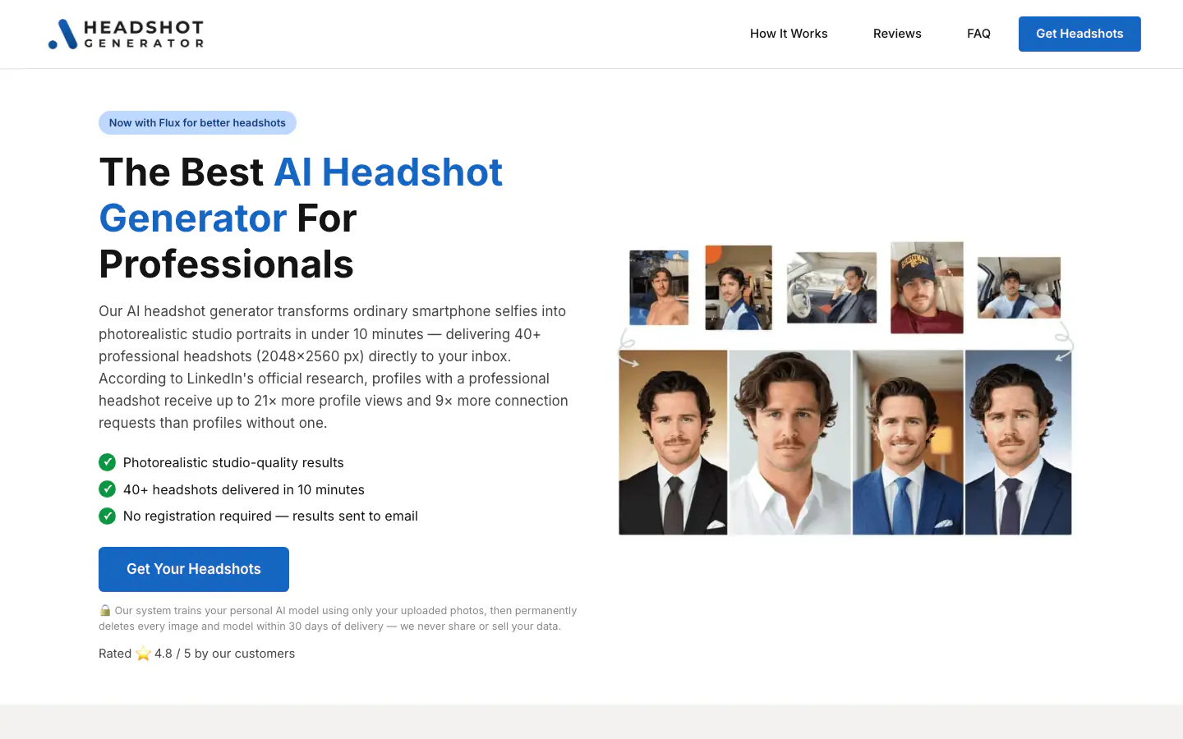The image size is (1183, 739).
Task: Click the word 'Professionals' in the headline
Action: click(x=226, y=264)
